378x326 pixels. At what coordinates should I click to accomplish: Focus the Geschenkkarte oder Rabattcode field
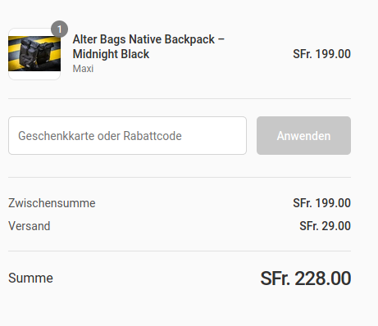127,136
